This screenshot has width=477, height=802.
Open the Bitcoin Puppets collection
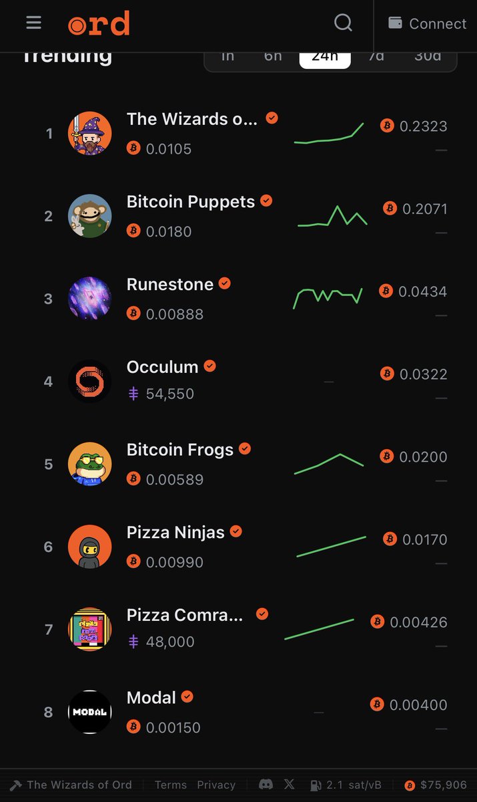(x=191, y=201)
